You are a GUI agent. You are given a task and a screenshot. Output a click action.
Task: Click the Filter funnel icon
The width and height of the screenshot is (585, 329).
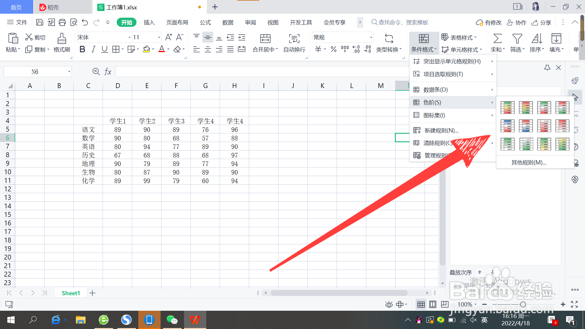tap(517, 39)
